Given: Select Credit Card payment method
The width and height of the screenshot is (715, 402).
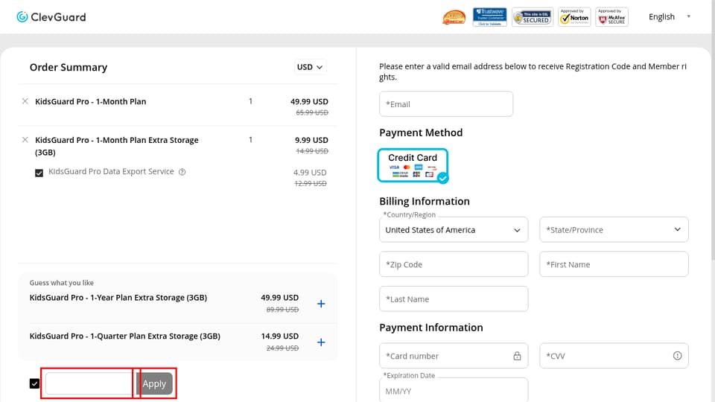Looking at the screenshot, I should [413, 165].
